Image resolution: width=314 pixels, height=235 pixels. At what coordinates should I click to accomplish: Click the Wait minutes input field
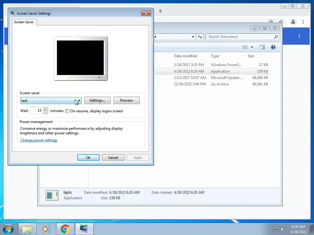coord(37,110)
